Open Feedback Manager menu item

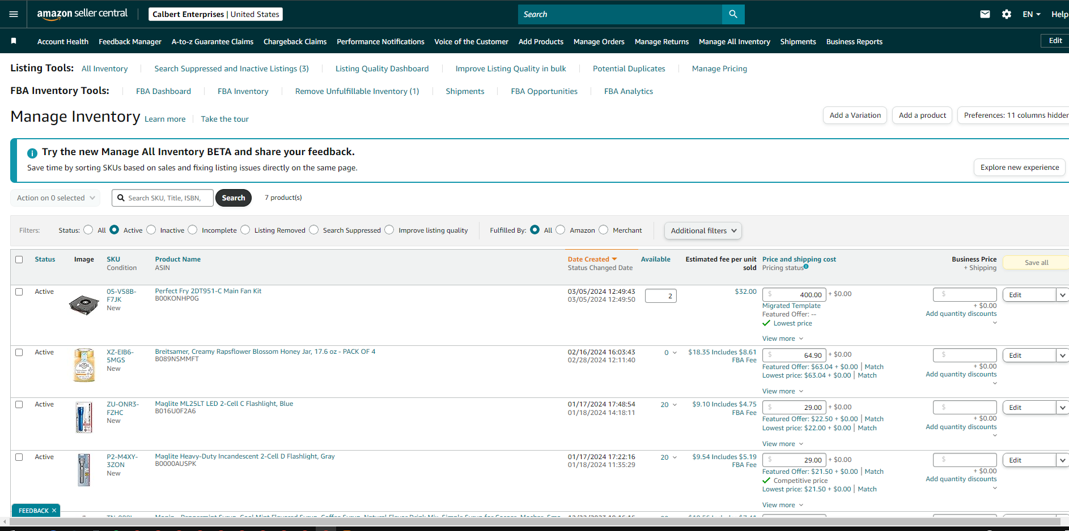point(130,41)
